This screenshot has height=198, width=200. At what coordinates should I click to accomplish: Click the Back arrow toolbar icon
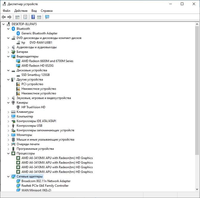coord(4,17)
